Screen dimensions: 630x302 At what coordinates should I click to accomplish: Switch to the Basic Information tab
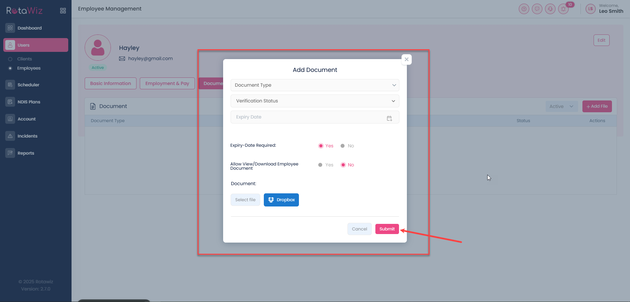click(110, 83)
